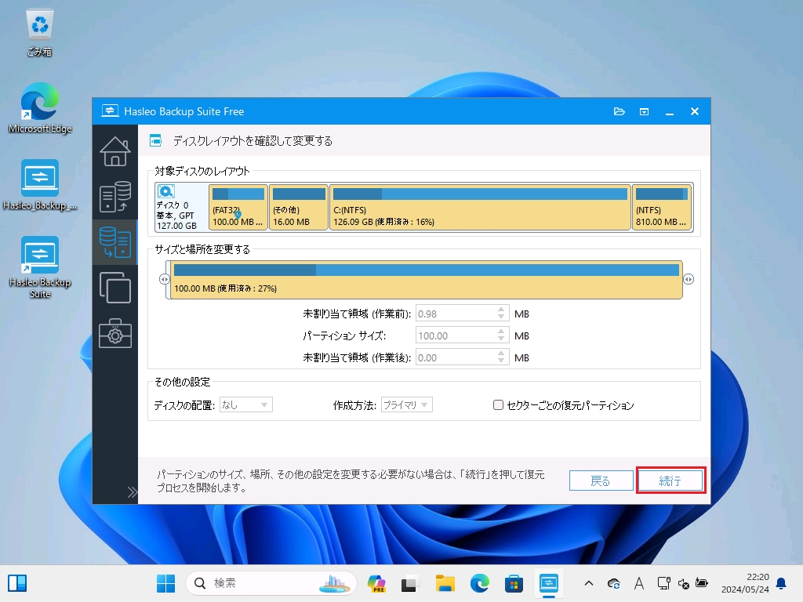Click the partition size bar 100.00 MB
Image resolution: width=803 pixels, height=602 pixels.
coord(427,280)
